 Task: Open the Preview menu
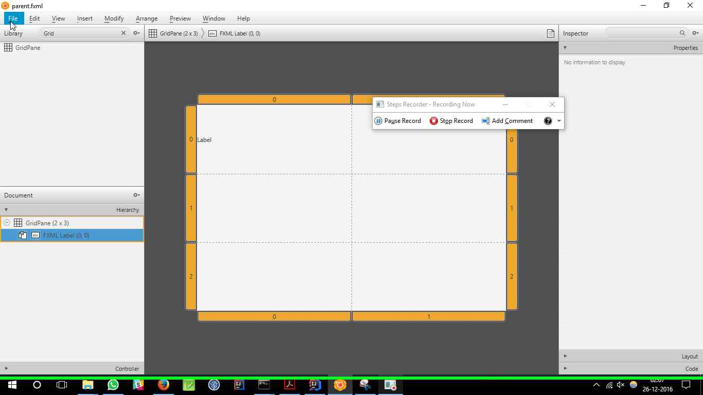pos(180,19)
